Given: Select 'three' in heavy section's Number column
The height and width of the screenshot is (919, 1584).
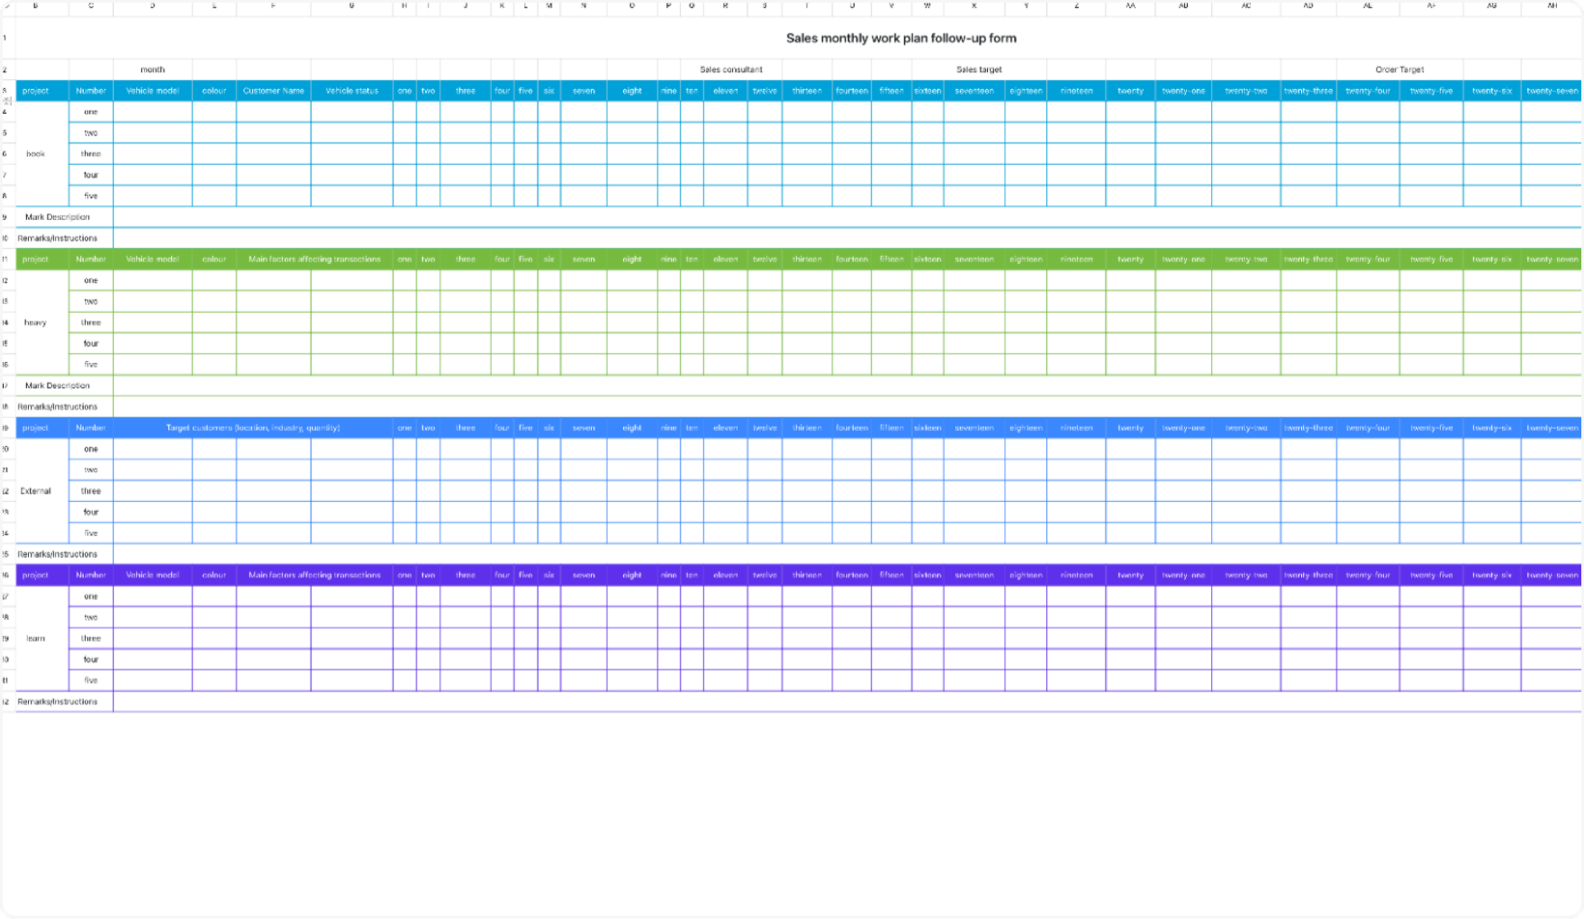Looking at the screenshot, I should point(91,322).
